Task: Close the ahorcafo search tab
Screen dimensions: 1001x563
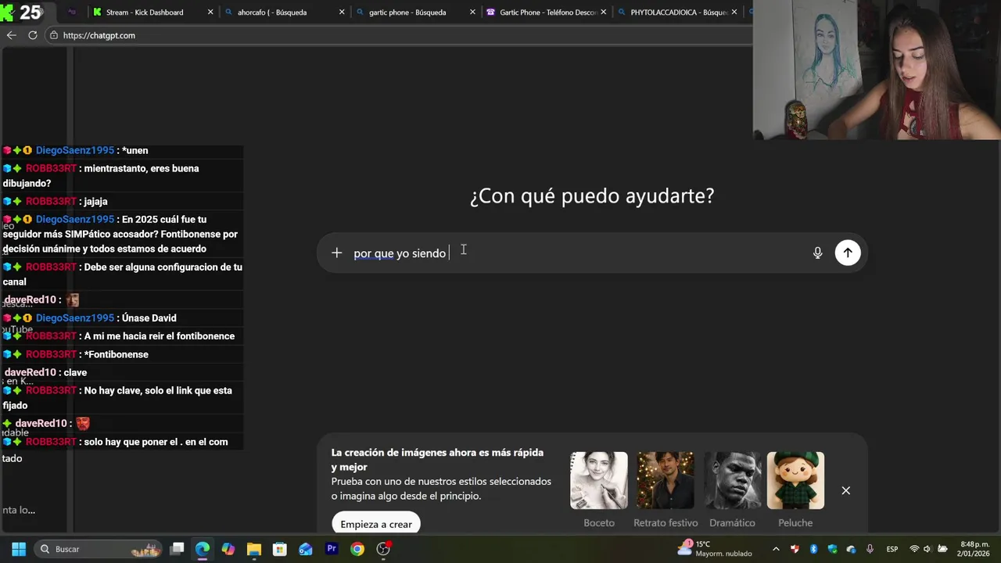Action: (x=341, y=13)
